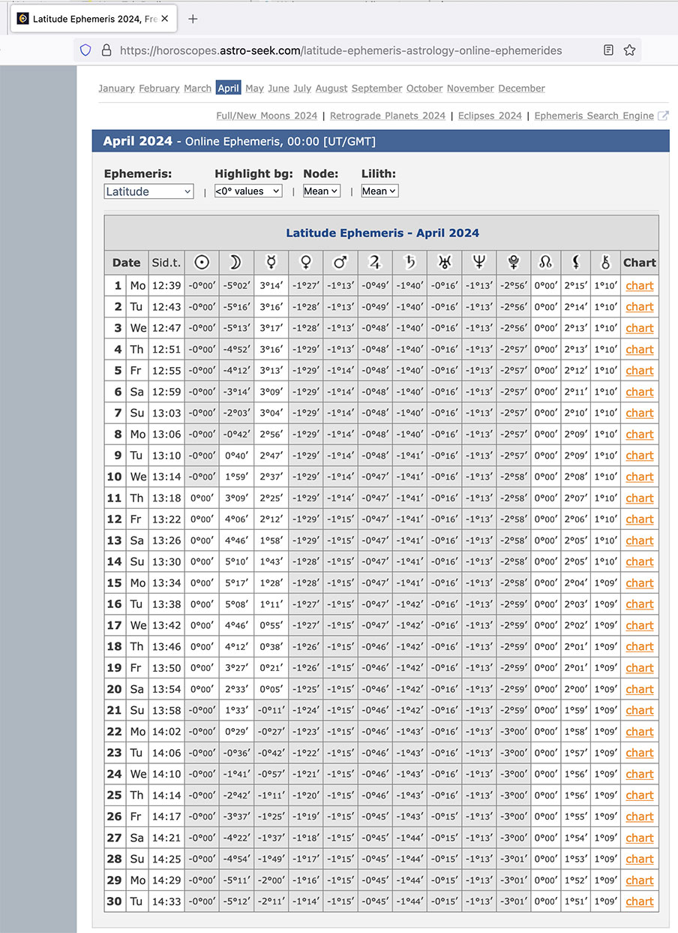
Task: Close the Latitude Ephemeris 2024 tab
Action: [165, 19]
